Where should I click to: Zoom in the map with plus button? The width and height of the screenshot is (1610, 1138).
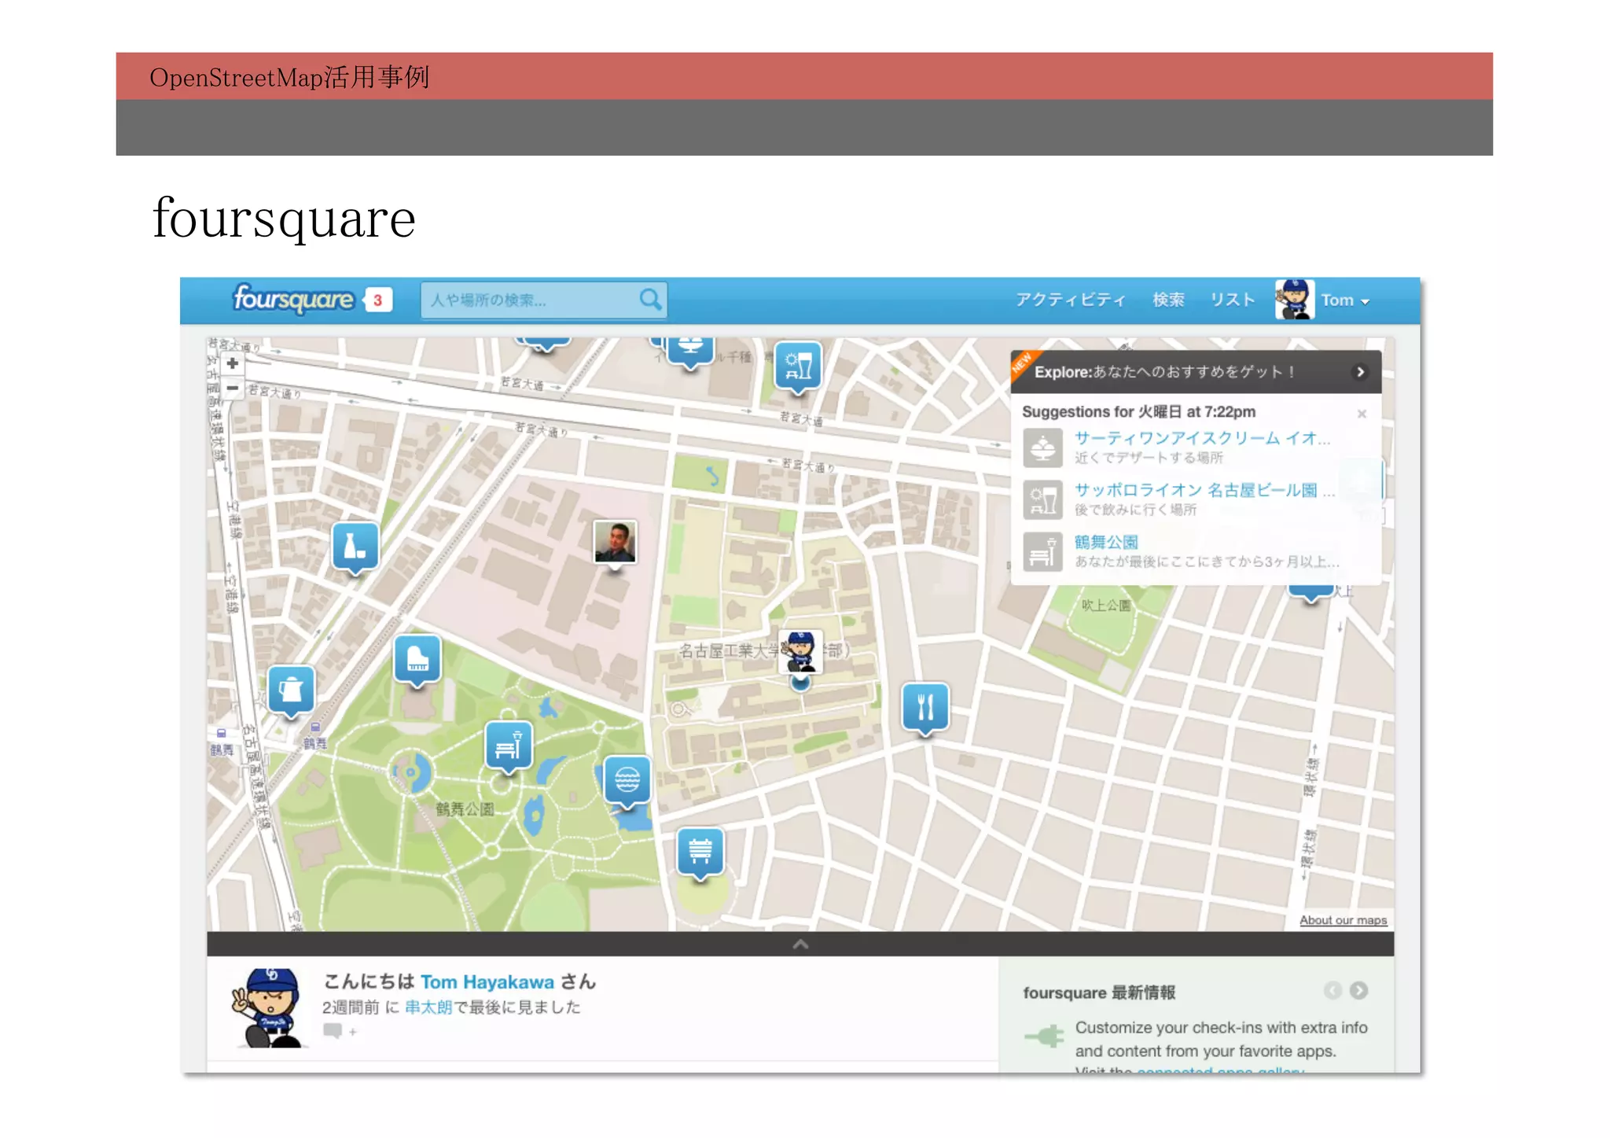(x=232, y=363)
